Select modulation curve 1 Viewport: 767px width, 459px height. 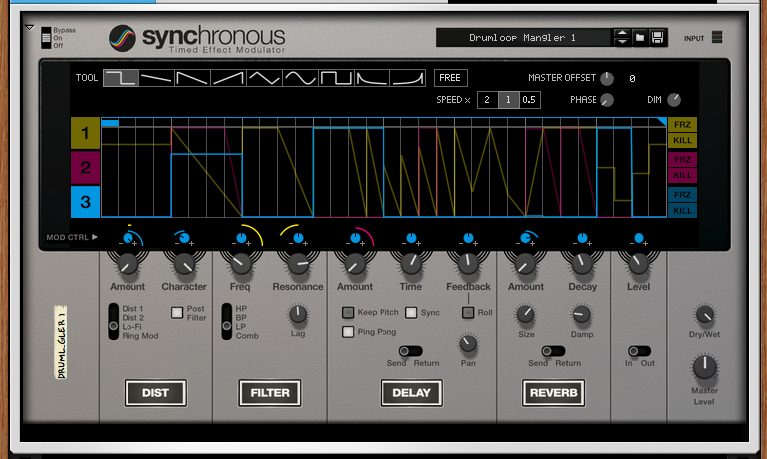click(x=85, y=133)
